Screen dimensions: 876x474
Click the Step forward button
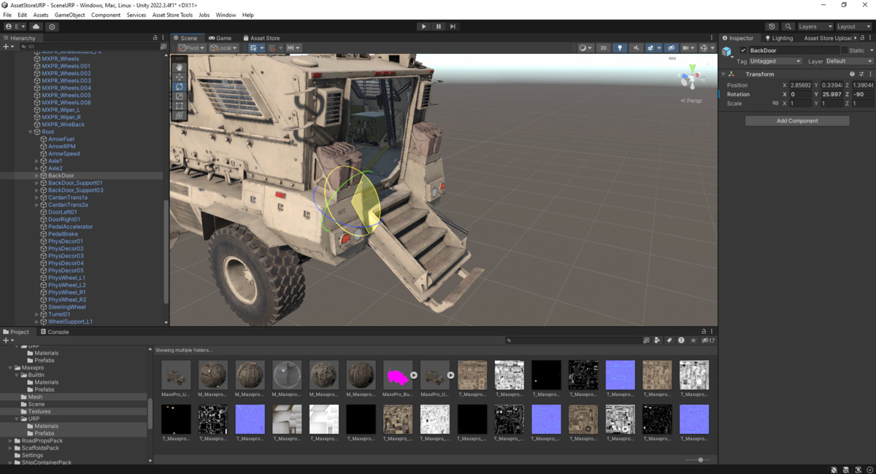tap(453, 26)
